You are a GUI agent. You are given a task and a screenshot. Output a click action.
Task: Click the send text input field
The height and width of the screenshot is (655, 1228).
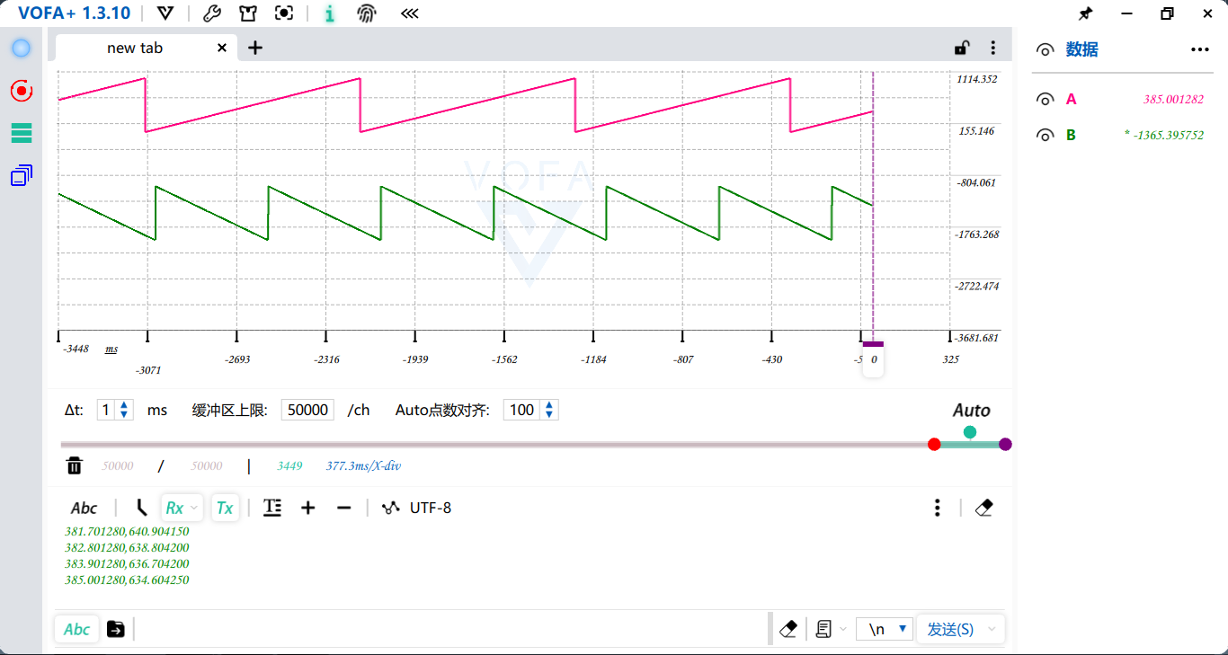point(453,629)
